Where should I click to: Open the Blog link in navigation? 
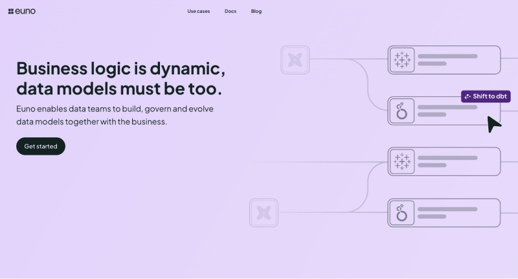(256, 11)
